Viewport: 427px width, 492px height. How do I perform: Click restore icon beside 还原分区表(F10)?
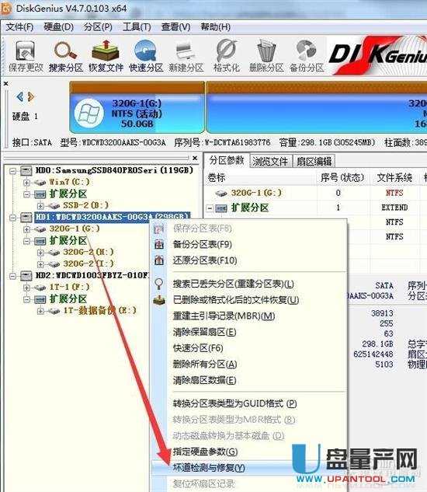click(x=159, y=260)
